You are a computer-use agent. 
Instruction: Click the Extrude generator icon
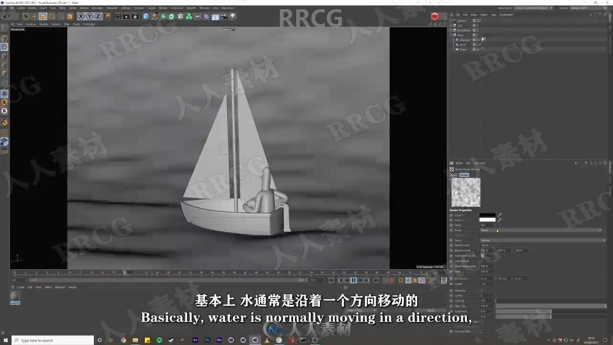[x=171, y=16]
